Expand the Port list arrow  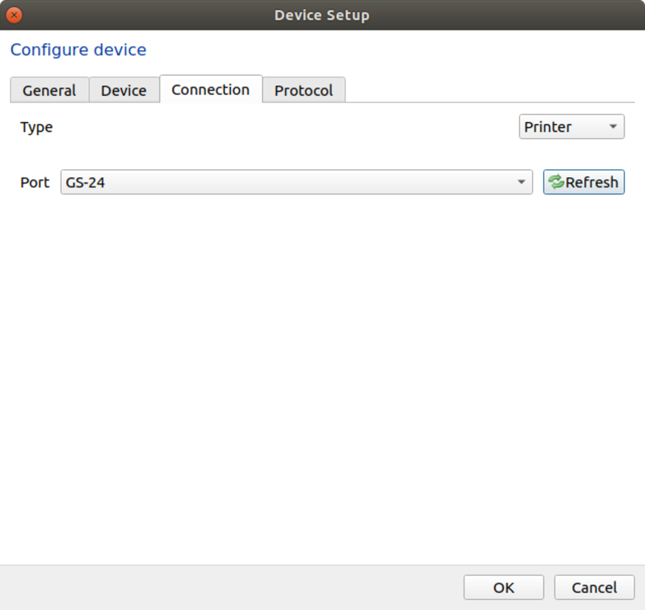[x=521, y=182]
